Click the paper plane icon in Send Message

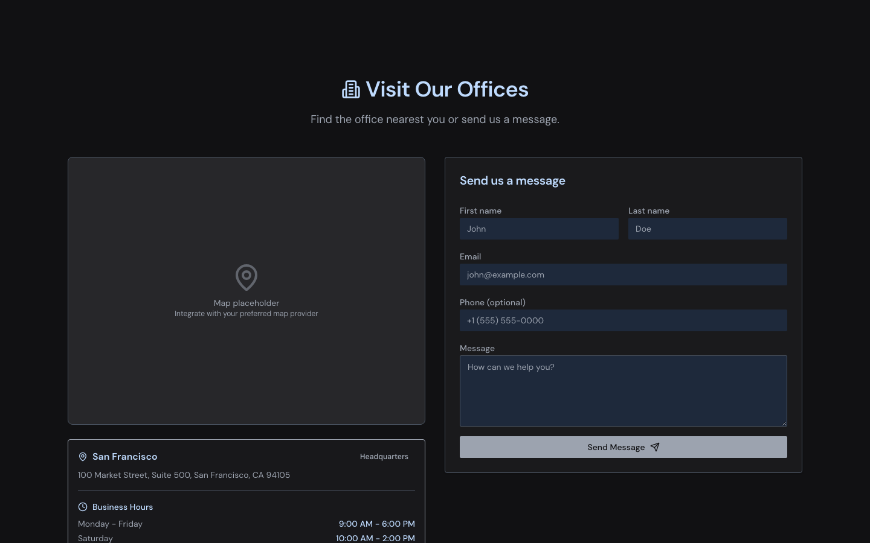click(x=655, y=447)
